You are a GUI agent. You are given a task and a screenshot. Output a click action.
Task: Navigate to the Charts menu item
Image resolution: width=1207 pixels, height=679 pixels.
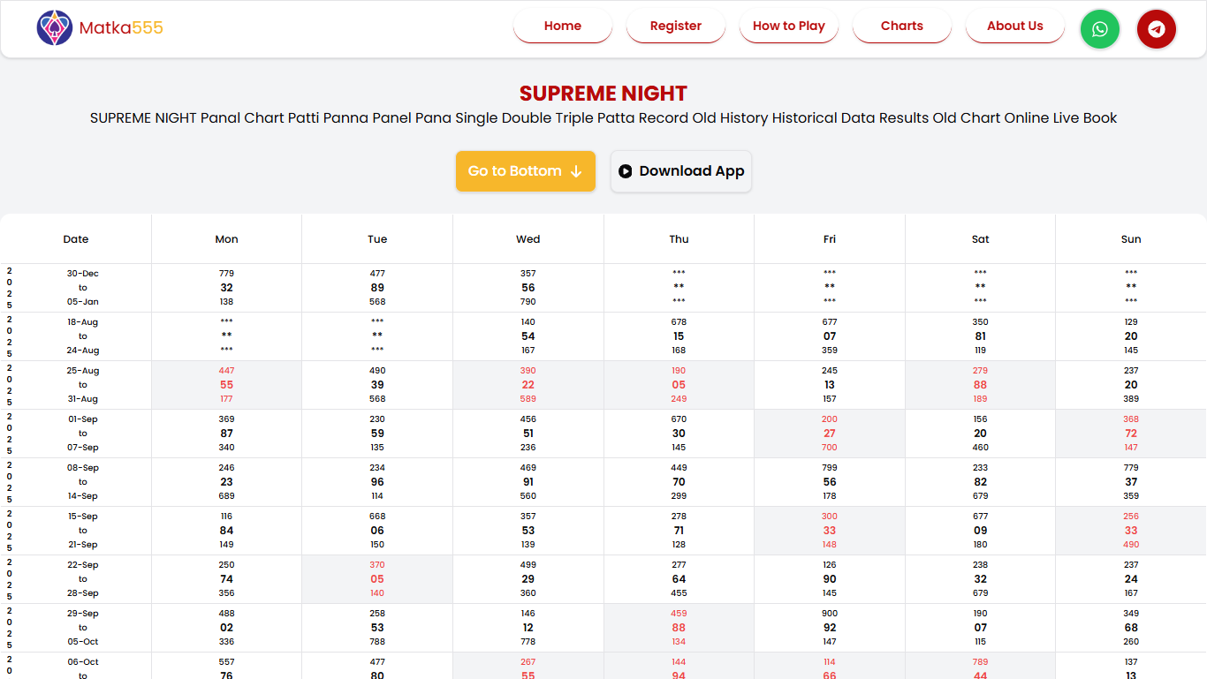click(x=901, y=26)
